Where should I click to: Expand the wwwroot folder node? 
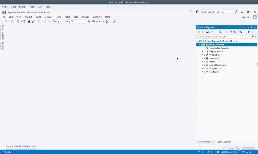click(202, 58)
